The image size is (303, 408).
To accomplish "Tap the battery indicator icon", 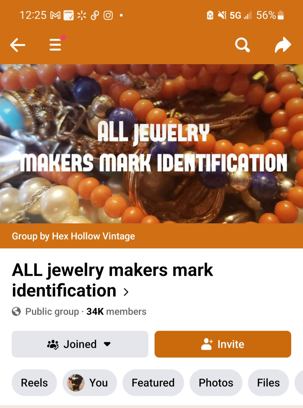I will coord(281,15).
